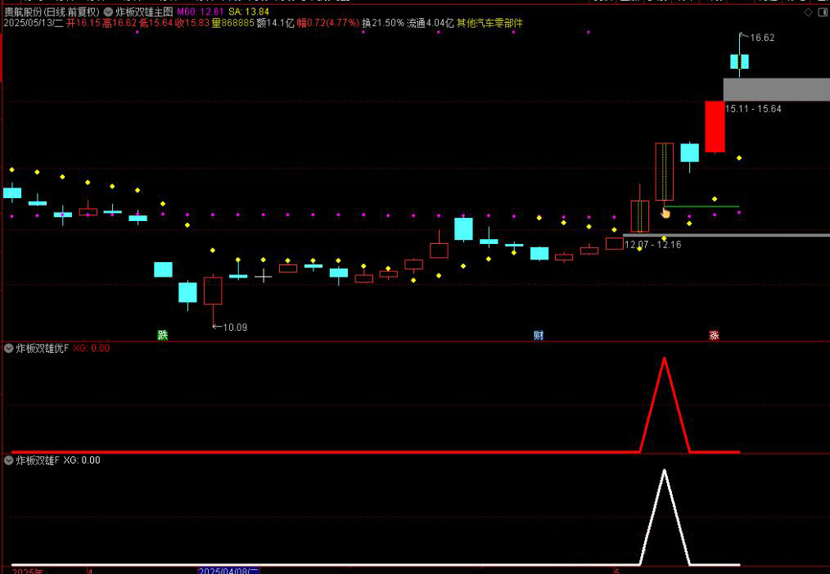The image size is (830, 574).
Task: Click the diamond icon at top right
Action: coord(807,13)
